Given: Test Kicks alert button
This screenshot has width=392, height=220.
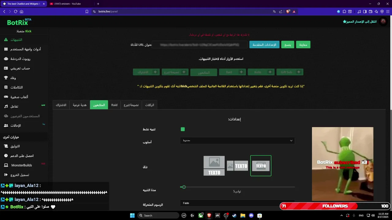Looking at the screenshot, I should point(261,72).
